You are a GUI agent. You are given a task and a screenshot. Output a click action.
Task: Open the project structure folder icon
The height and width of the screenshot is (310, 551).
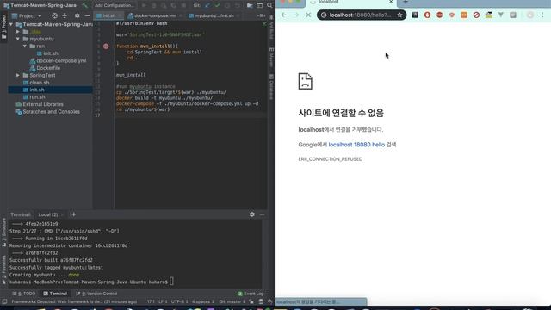coord(250,5)
